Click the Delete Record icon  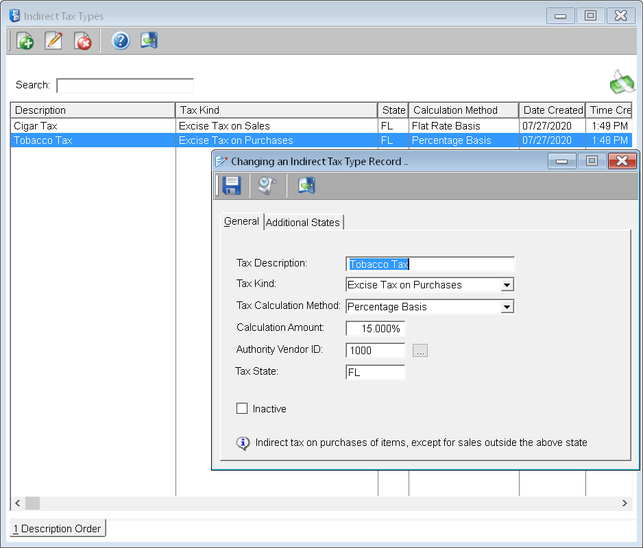(82, 40)
